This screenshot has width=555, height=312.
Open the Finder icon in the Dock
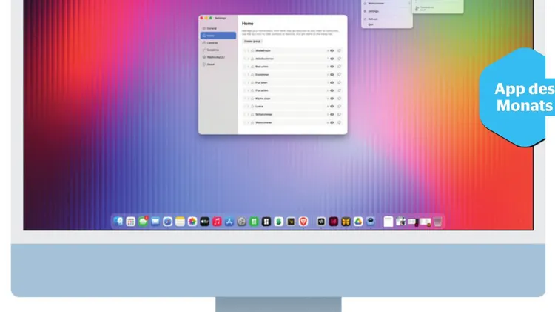pyautogui.click(x=118, y=221)
